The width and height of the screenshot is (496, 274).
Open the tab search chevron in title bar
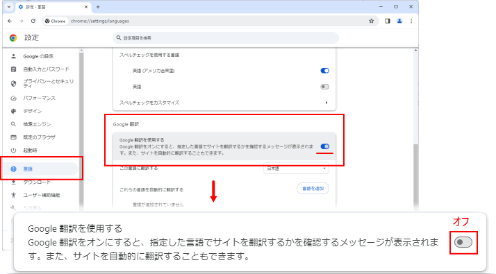coord(9,7)
